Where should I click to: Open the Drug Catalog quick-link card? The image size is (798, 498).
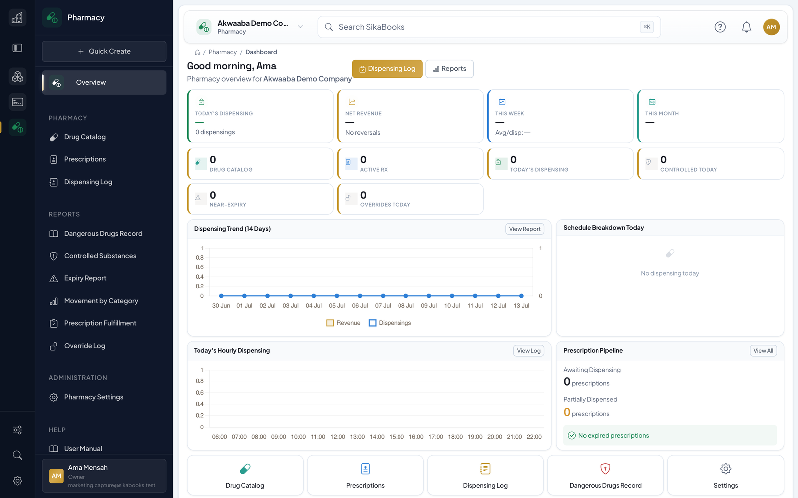(x=245, y=475)
